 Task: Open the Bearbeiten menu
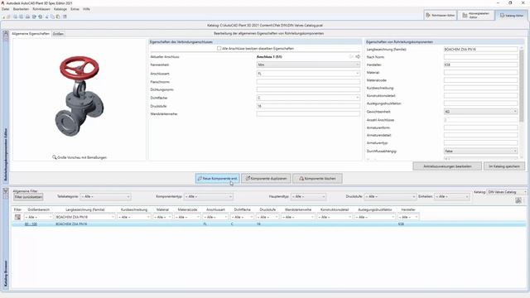(x=21, y=9)
